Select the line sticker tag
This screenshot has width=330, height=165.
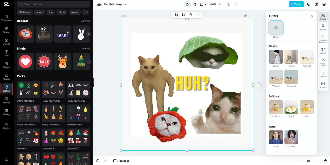51,12
